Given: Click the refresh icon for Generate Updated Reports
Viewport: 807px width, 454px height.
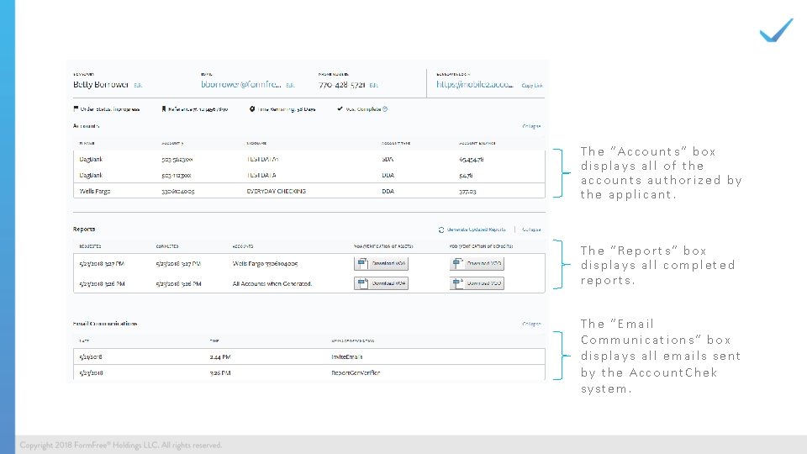Looking at the screenshot, I should [441, 230].
